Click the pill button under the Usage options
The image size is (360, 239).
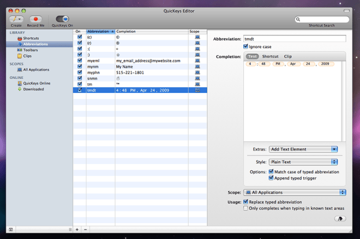tap(340, 219)
